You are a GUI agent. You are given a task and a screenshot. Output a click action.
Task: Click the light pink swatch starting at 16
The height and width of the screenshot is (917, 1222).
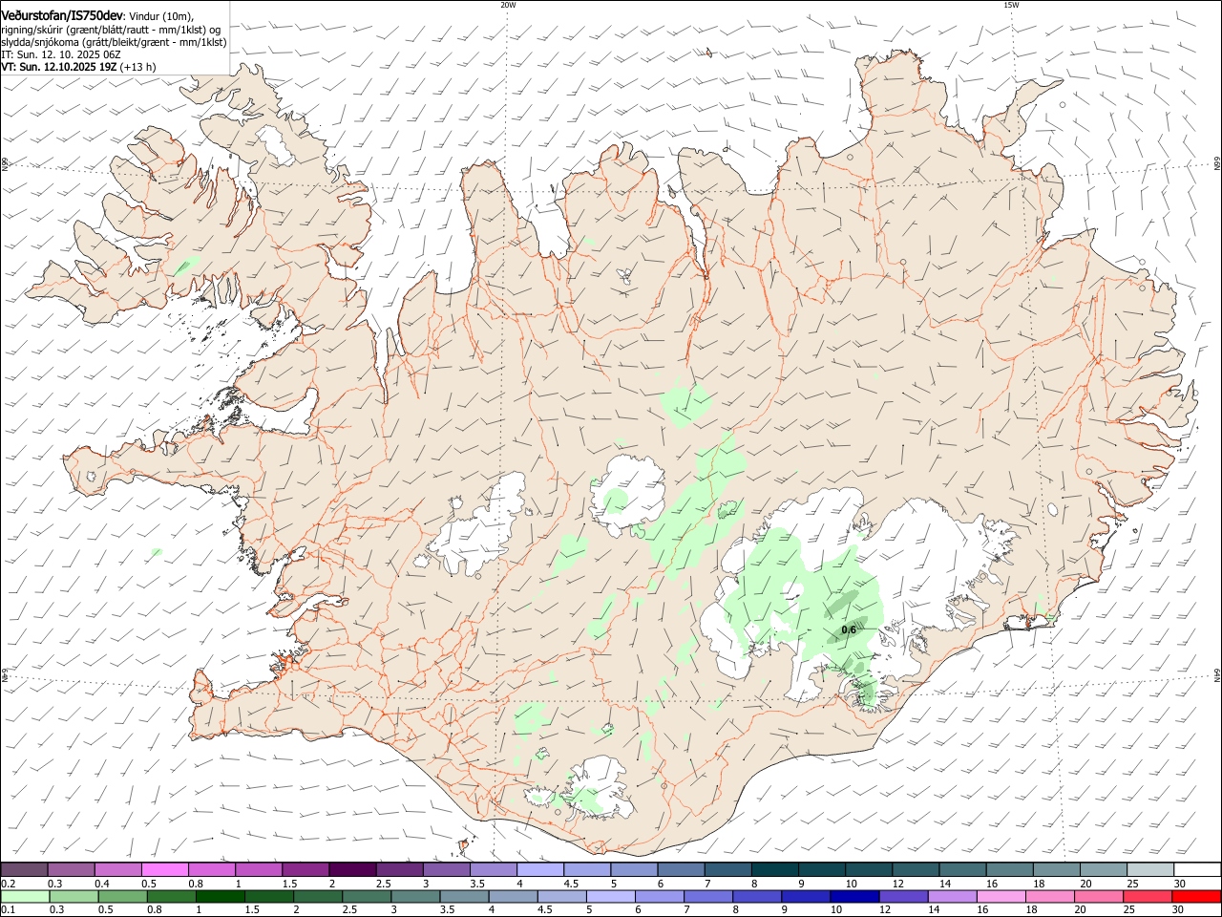click(1001, 897)
